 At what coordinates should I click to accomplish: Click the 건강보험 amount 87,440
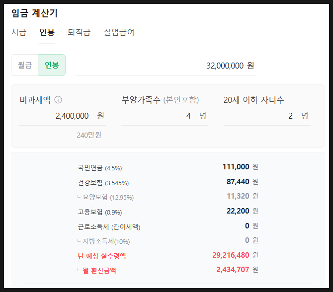[238, 182]
